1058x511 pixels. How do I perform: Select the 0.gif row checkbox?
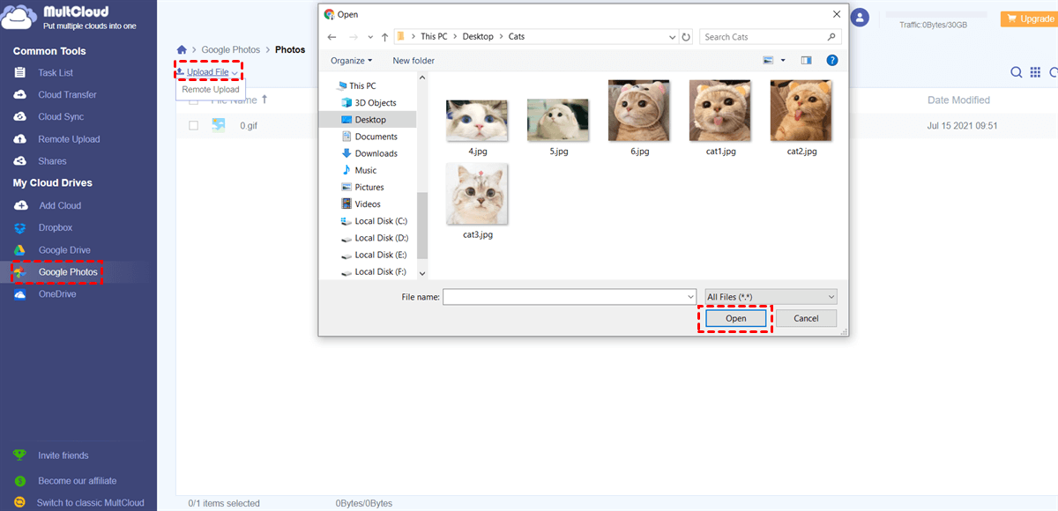point(193,126)
